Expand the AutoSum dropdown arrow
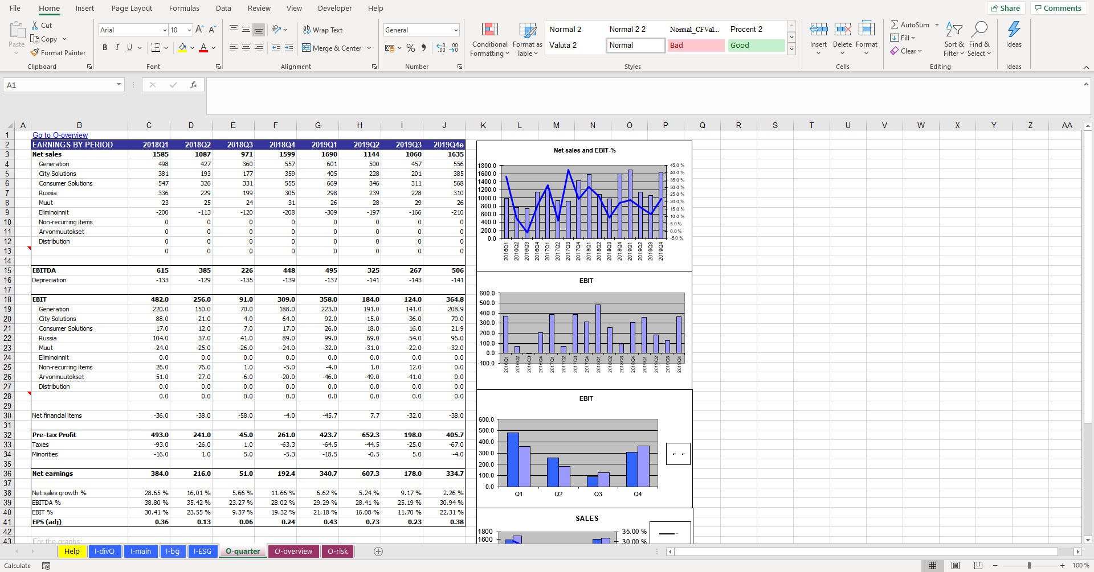The height and width of the screenshot is (572, 1094). point(937,25)
